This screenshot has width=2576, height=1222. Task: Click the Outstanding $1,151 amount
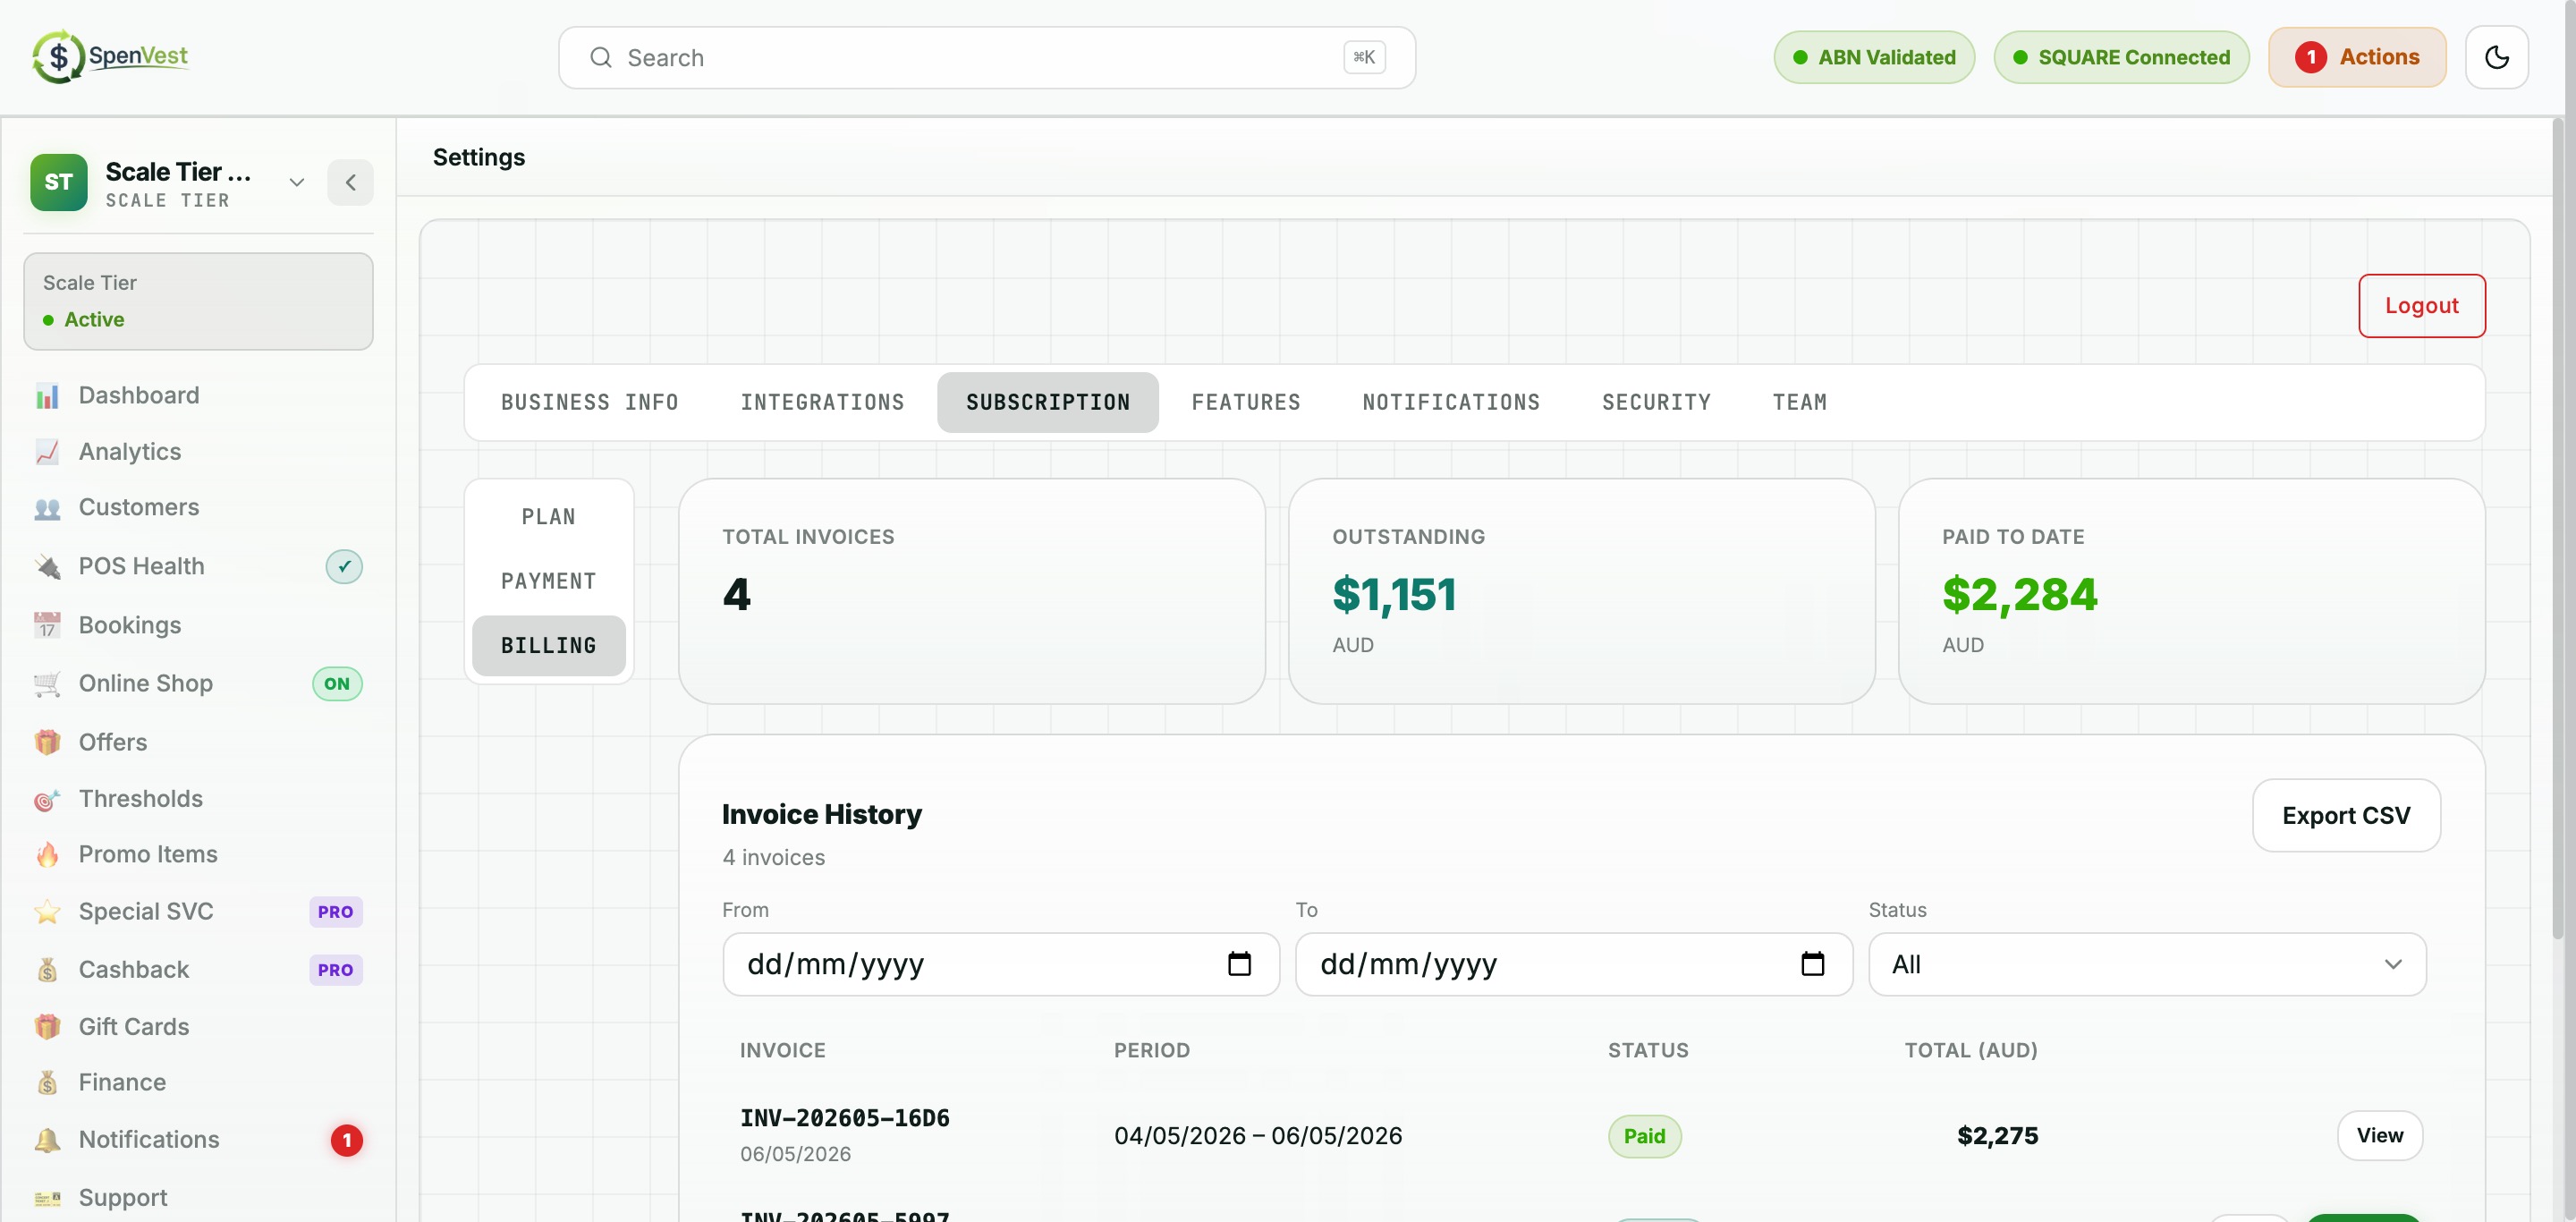tap(1393, 595)
